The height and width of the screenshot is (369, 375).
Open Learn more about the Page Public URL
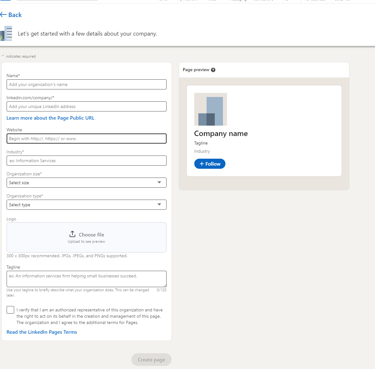(x=50, y=118)
